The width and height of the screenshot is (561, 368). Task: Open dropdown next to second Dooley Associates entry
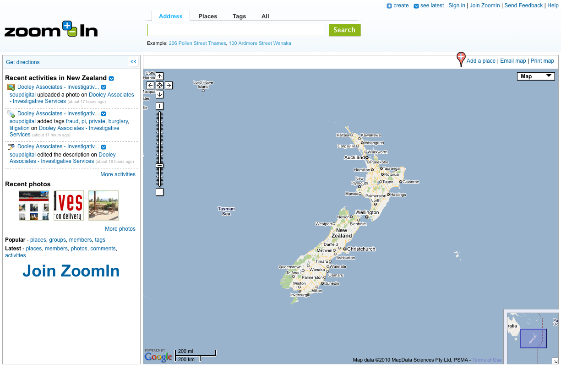point(103,114)
